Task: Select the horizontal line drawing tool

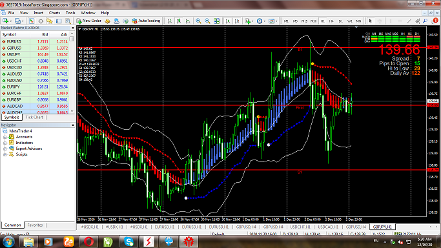Action: coord(400,21)
